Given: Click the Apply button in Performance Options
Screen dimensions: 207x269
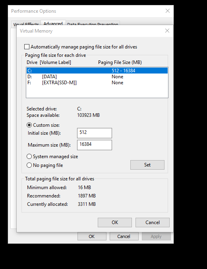Looking at the screenshot, I should [156, 236].
